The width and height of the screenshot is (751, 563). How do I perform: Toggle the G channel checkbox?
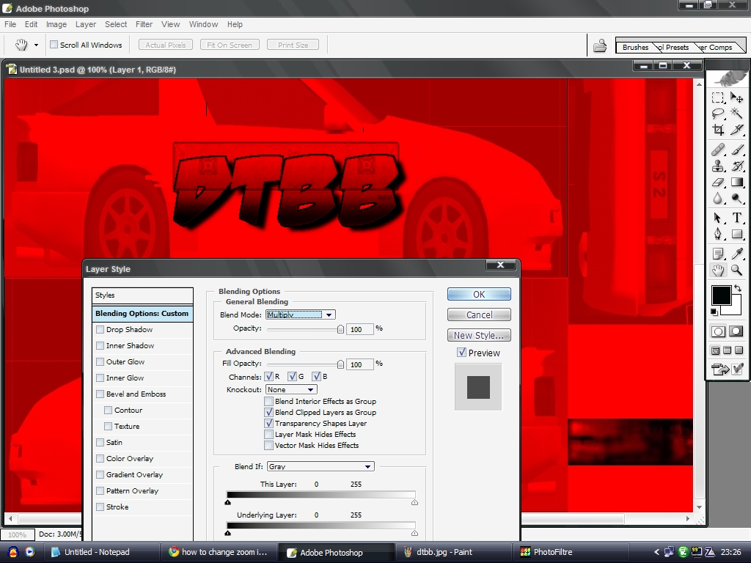(292, 376)
